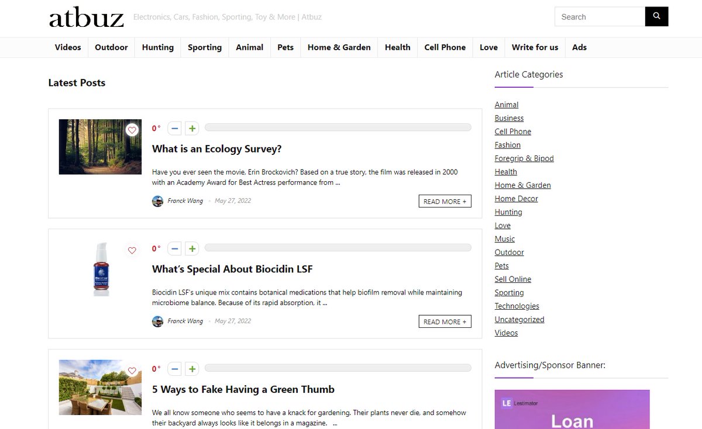Open Franck Wang author name on Biocidin post
Screen dimensions: 702x429
185,321
